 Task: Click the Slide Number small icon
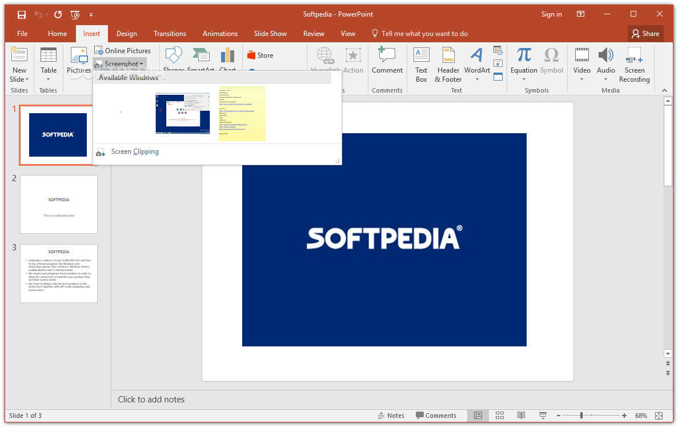498,63
